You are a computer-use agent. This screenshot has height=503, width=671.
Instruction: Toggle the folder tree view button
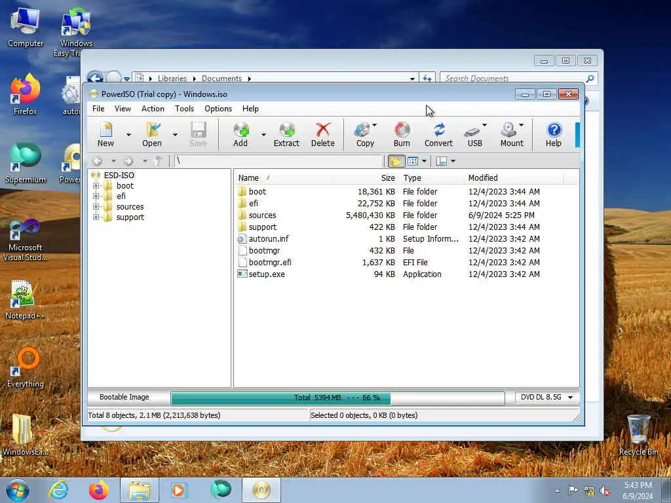tap(395, 161)
